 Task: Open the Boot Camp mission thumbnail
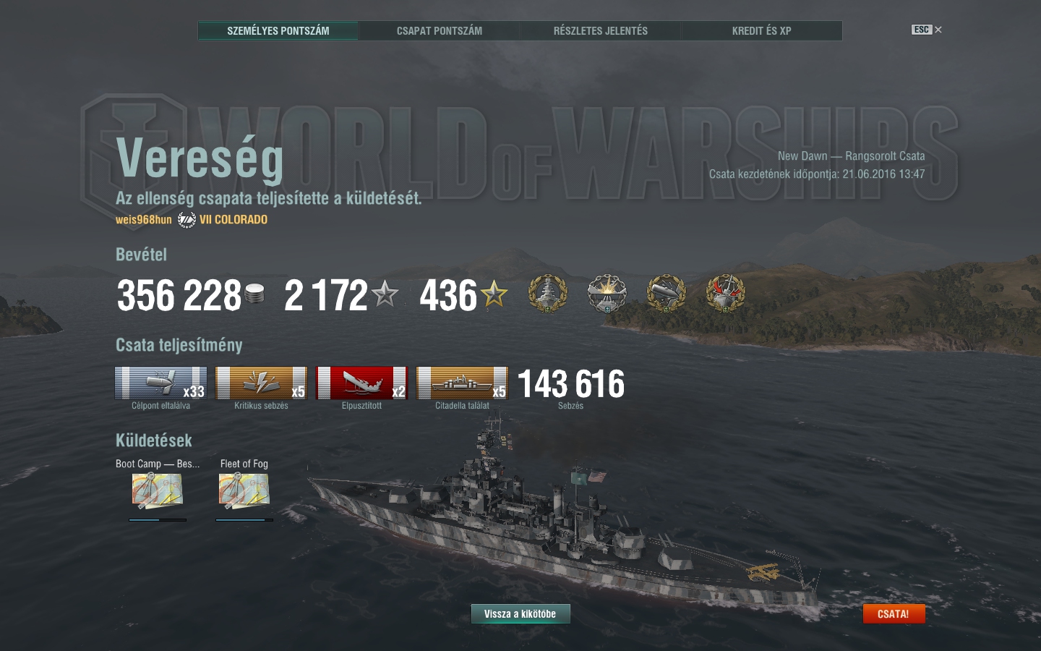coord(158,492)
